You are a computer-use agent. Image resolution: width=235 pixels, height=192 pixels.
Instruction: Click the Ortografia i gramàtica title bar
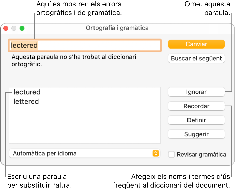click(x=117, y=28)
